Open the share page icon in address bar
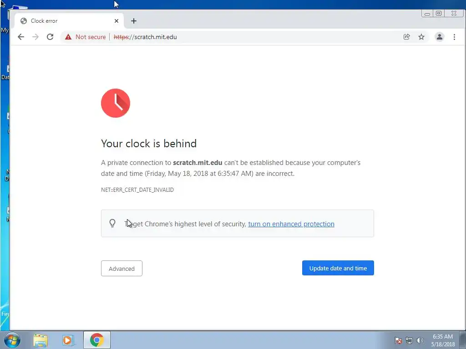This screenshot has height=349, width=466. 406,37
